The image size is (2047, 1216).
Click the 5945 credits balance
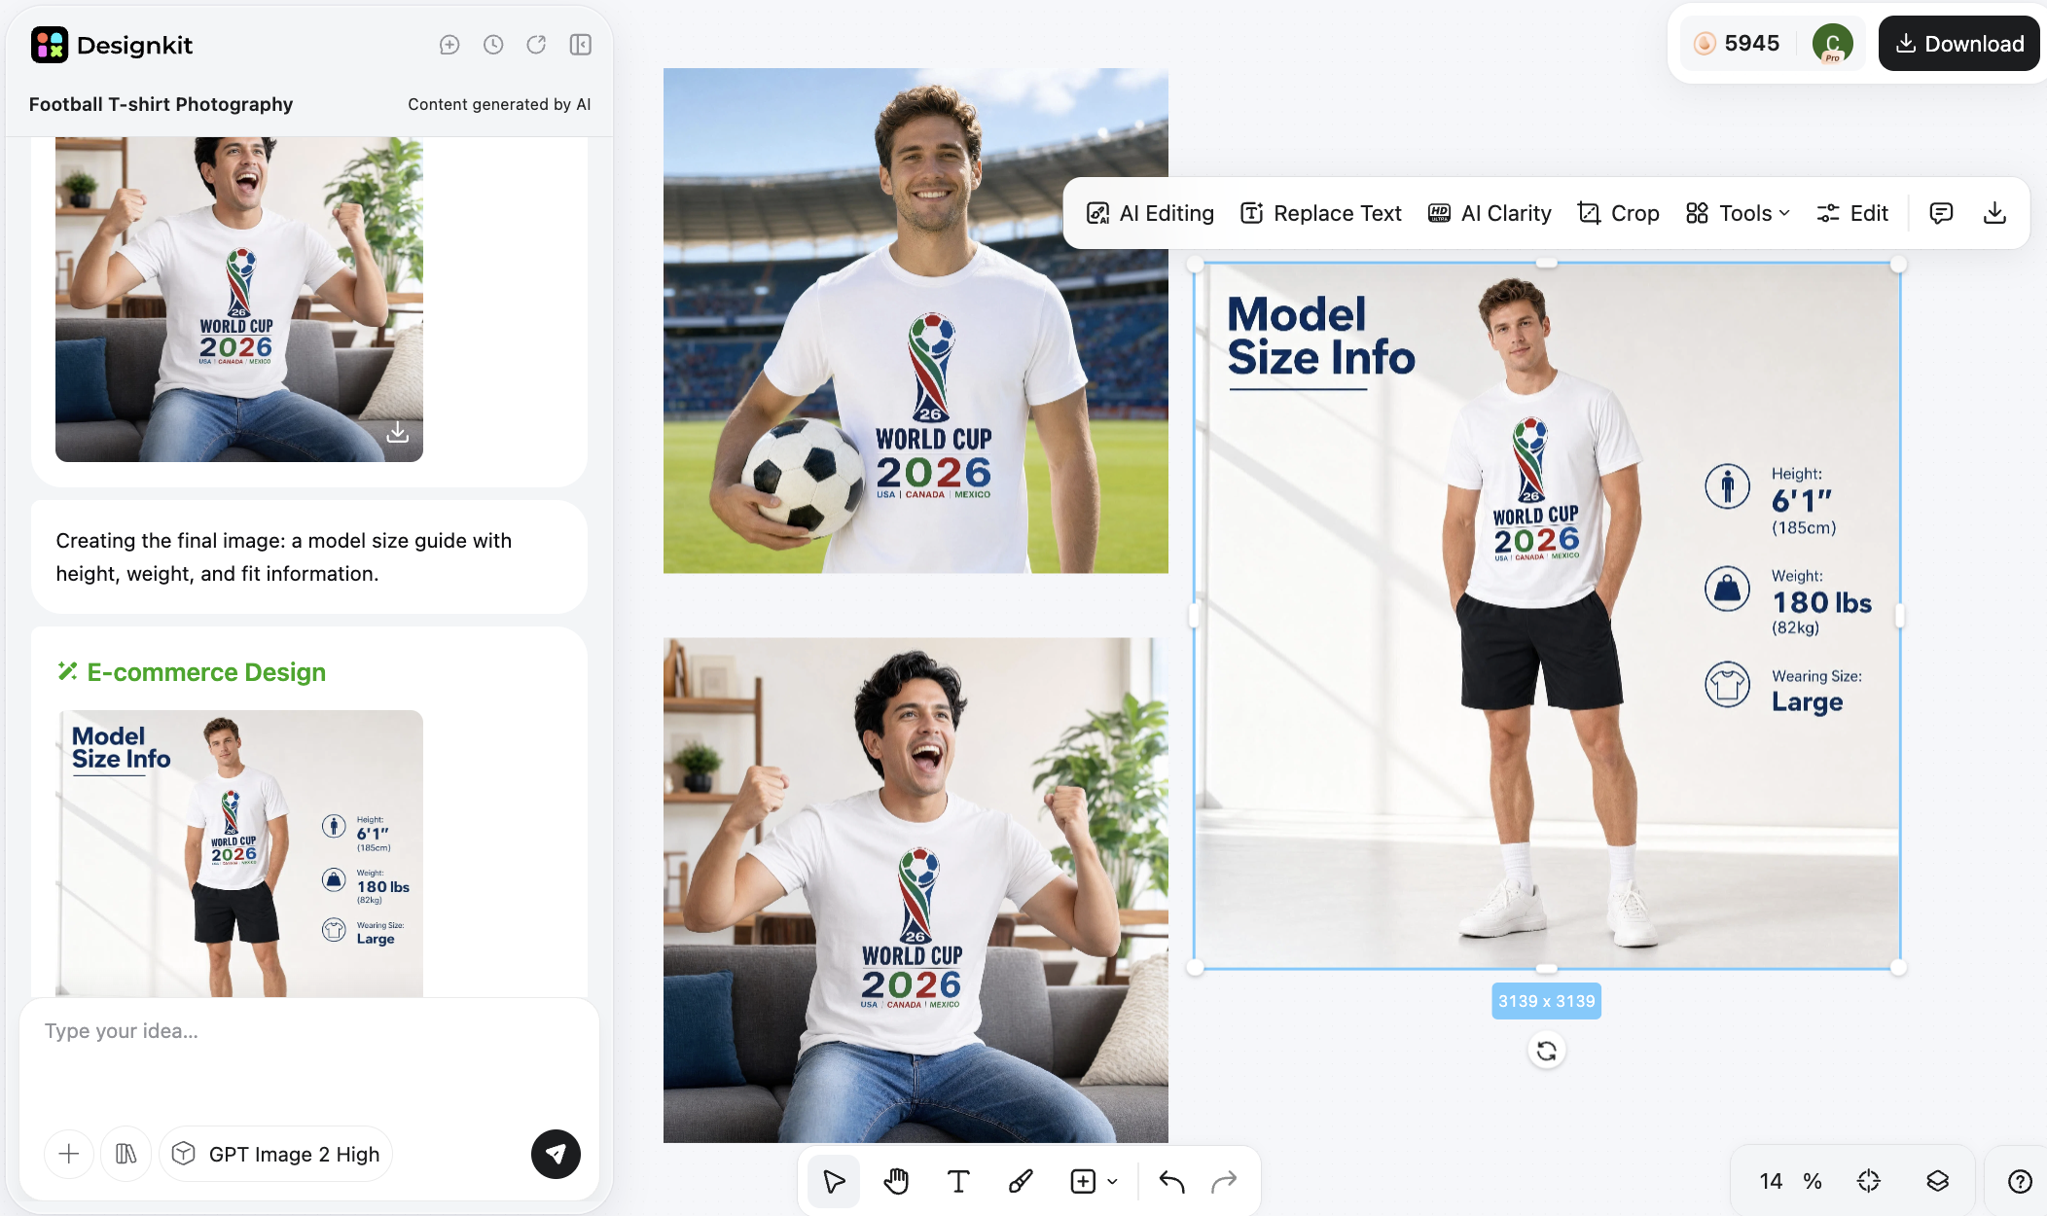click(x=1752, y=44)
